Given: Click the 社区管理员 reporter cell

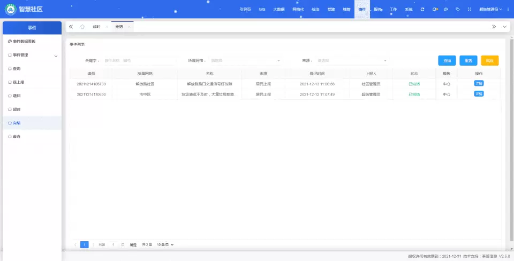Looking at the screenshot, I should tap(371, 84).
